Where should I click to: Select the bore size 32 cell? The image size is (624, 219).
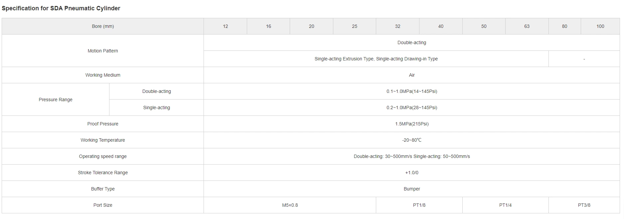397,26
